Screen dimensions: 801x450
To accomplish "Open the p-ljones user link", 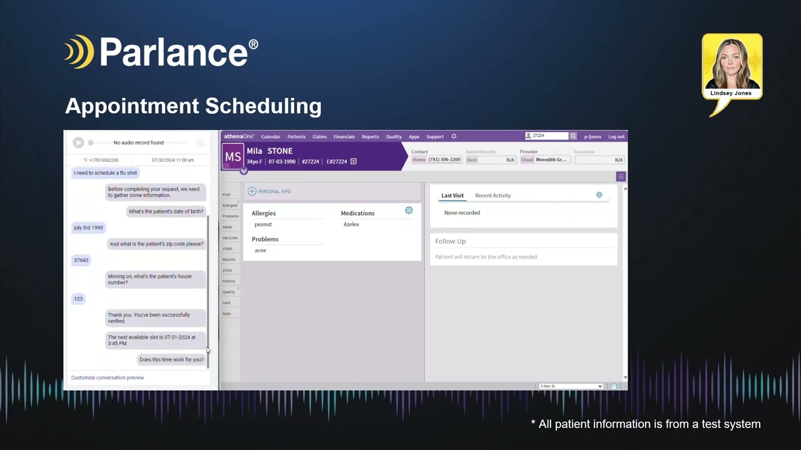I will [593, 136].
